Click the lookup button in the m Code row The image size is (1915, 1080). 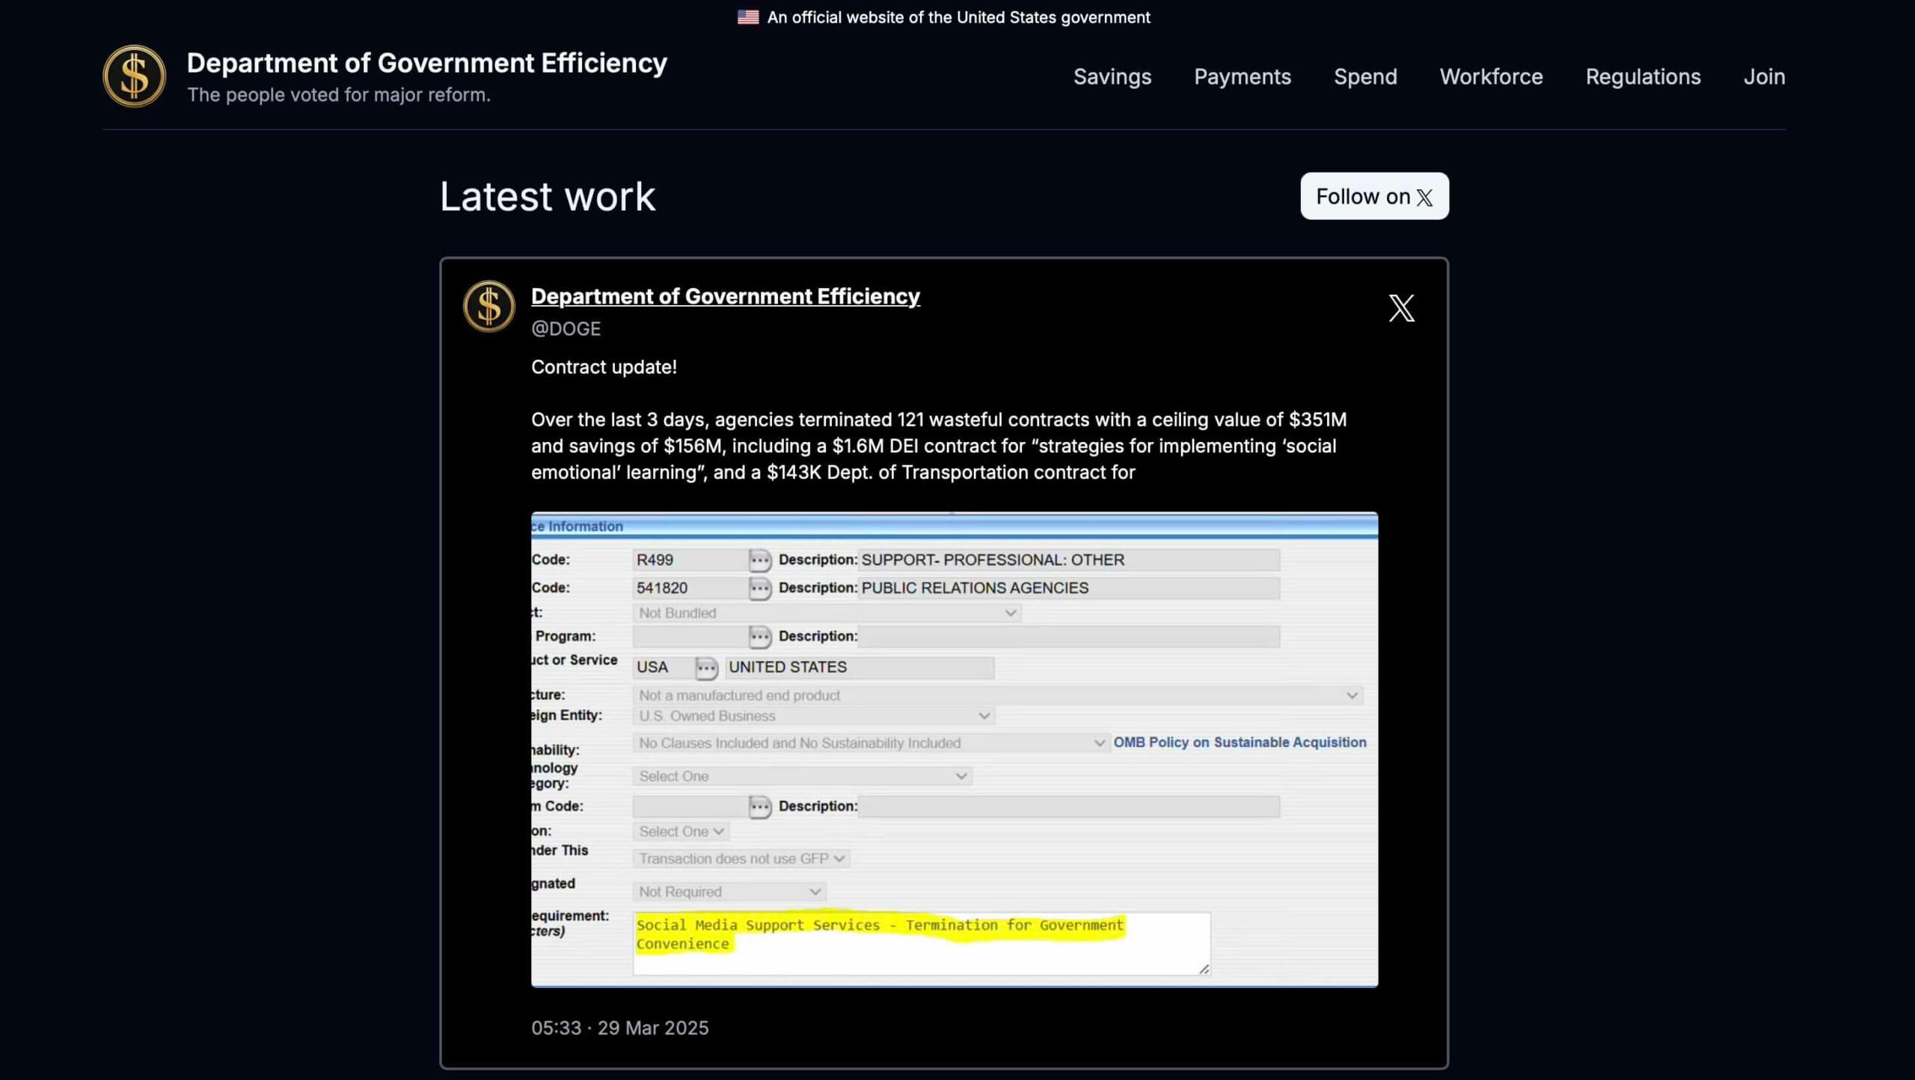pyautogui.click(x=759, y=806)
